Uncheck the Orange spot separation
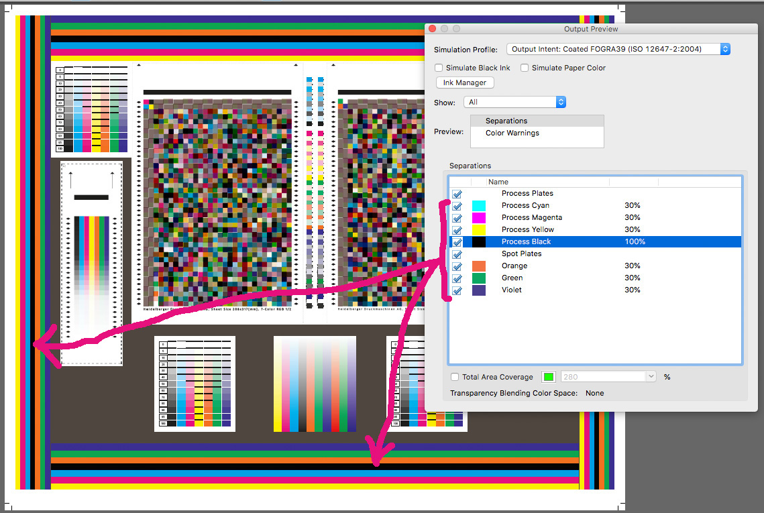764x513 pixels. [457, 266]
